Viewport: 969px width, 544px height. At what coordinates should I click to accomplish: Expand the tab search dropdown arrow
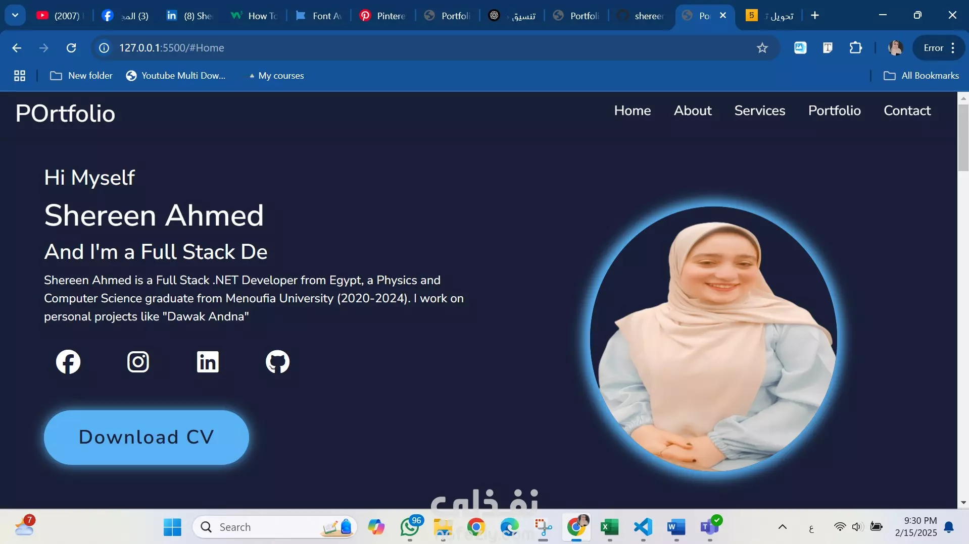pyautogui.click(x=15, y=15)
